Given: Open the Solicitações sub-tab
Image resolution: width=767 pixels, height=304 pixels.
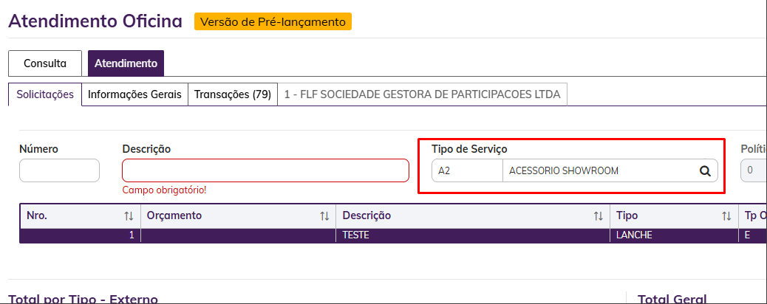Looking at the screenshot, I should [x=45, y=94].
